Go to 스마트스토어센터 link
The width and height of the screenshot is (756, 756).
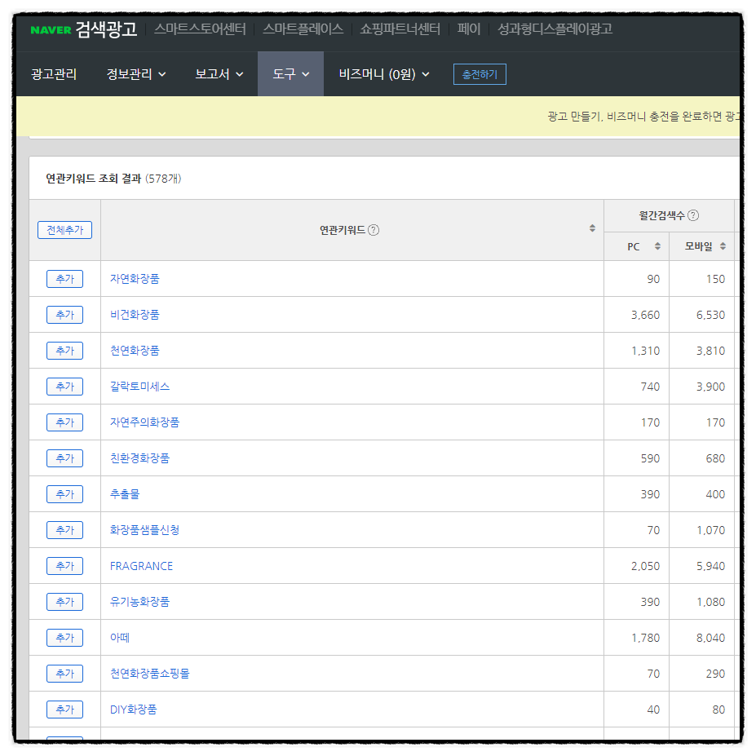click(x=200, y=29)
